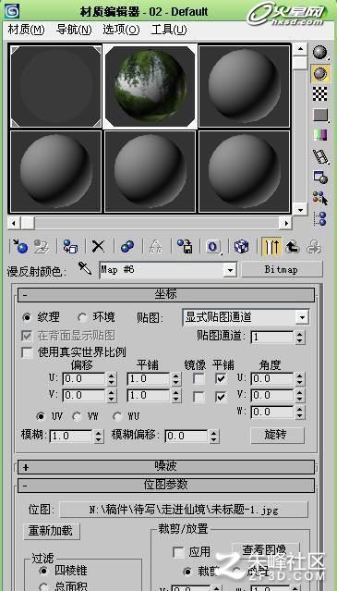Pick material with the eyedropper icon
This screenshot has width=337, height=591.
click(x=85, y=269)
